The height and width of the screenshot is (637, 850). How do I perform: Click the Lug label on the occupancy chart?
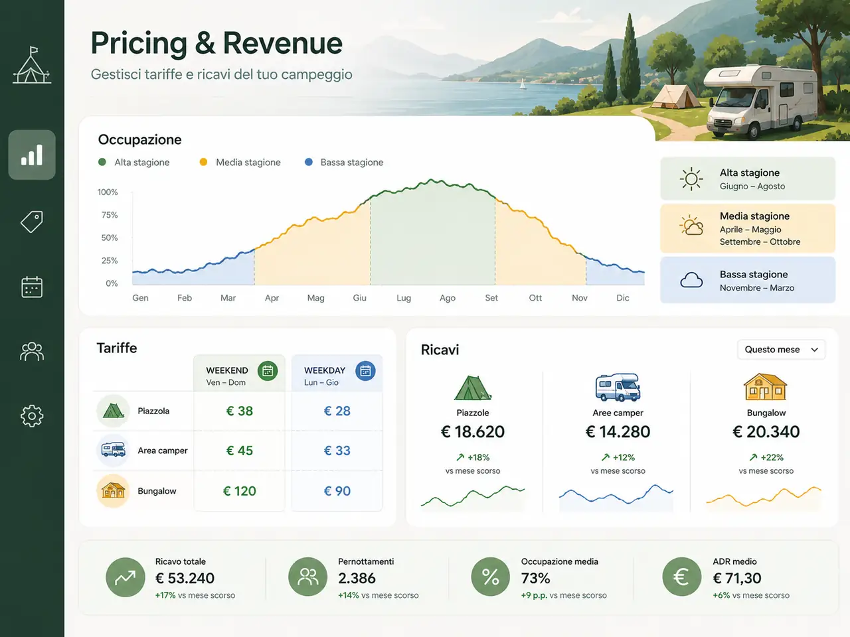click(x=404, y=298)
